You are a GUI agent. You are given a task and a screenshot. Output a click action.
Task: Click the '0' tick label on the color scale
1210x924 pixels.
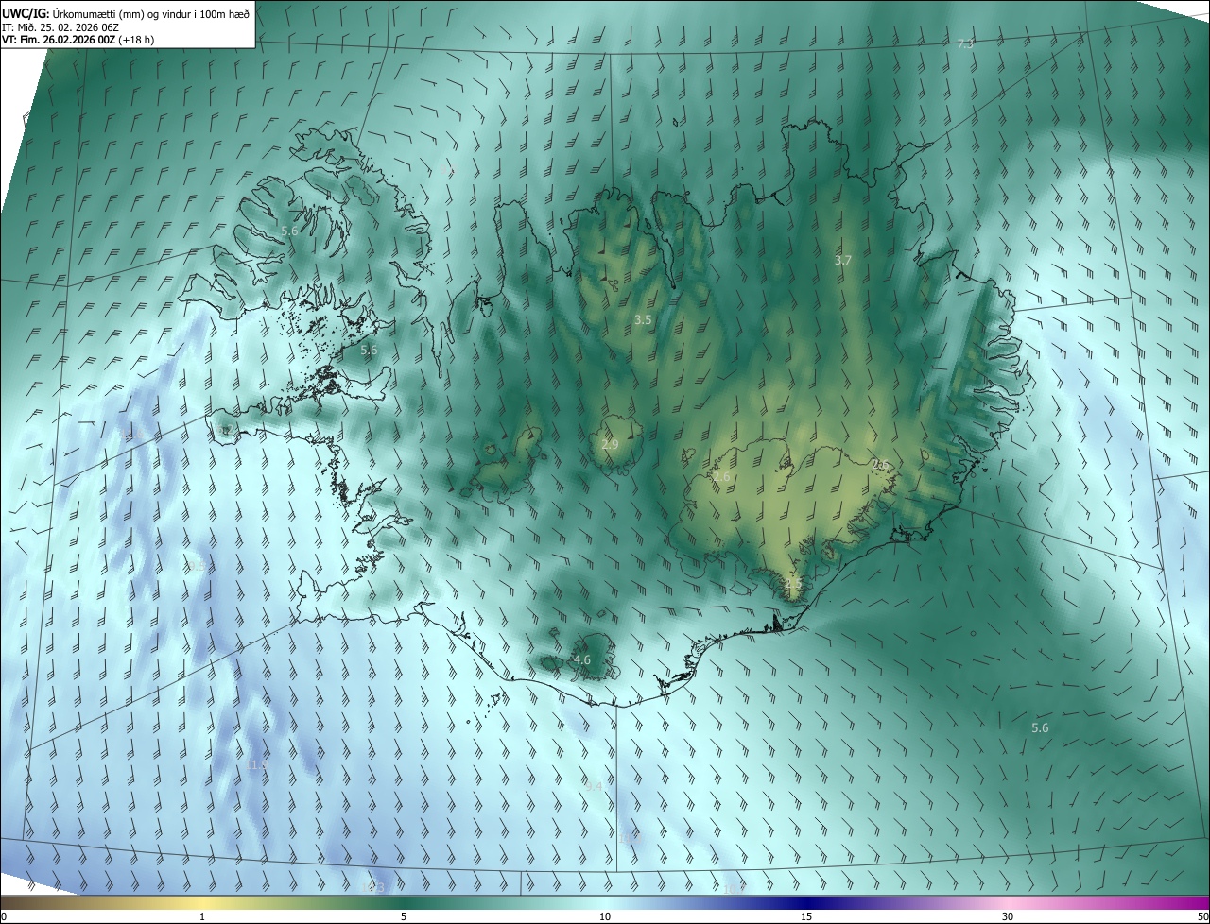4,916
